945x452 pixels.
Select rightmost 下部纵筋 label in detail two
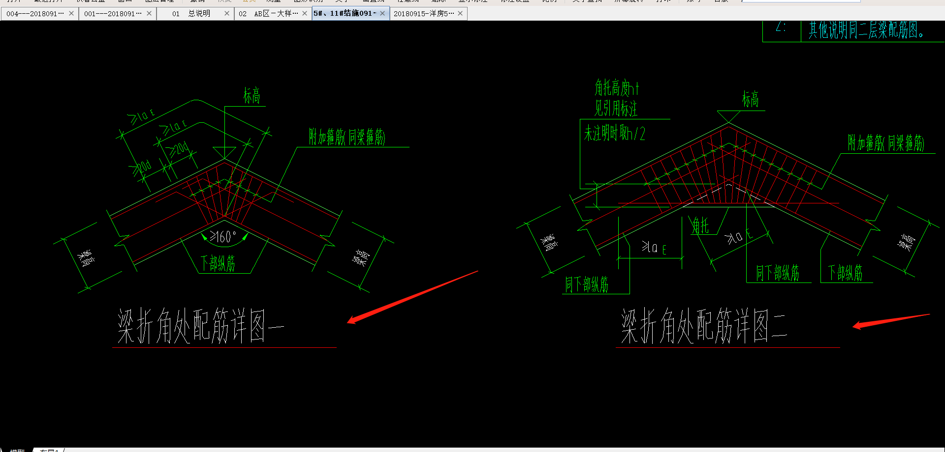pyautogui.click(x=845, y=273)
